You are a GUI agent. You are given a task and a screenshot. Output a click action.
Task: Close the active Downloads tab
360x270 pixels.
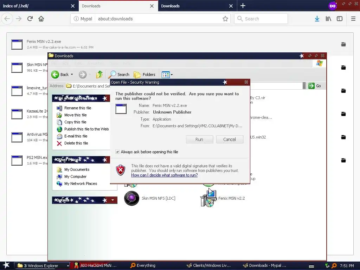[x=152, y=6]
